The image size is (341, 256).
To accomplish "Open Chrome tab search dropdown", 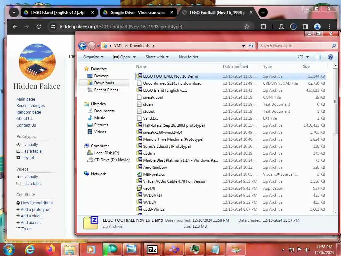I will pos(14,12).
